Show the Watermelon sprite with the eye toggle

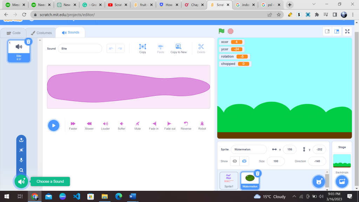tap(234, 161)
